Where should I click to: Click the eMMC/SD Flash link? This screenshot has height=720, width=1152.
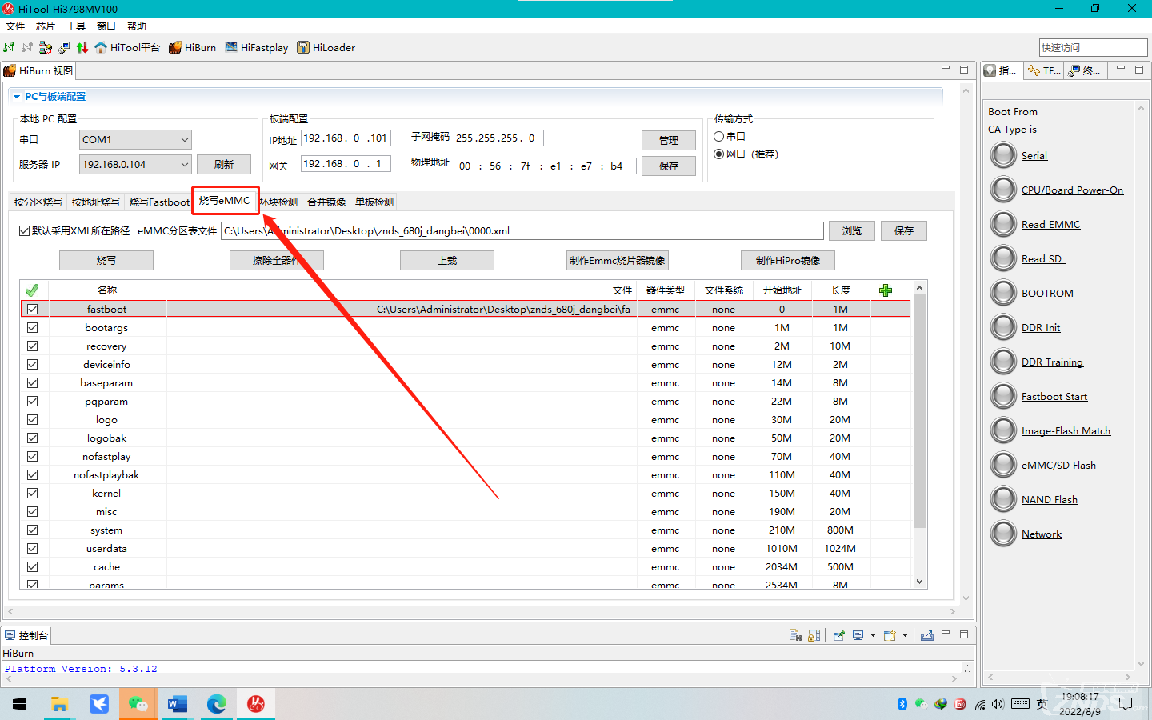[x=1058, y=465]
